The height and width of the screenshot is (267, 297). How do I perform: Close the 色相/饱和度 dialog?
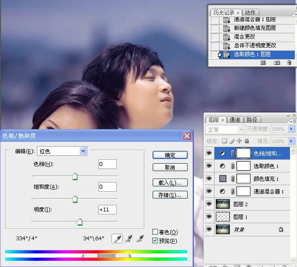pyautogui.click(x=187, y=135)
